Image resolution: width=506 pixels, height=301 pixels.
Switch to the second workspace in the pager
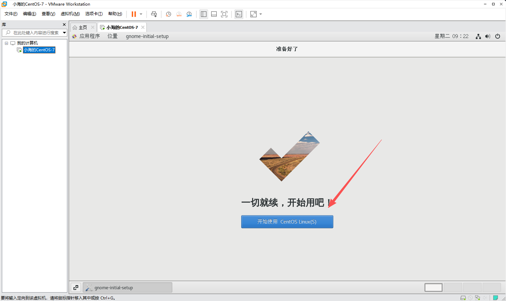coord(453,287)
